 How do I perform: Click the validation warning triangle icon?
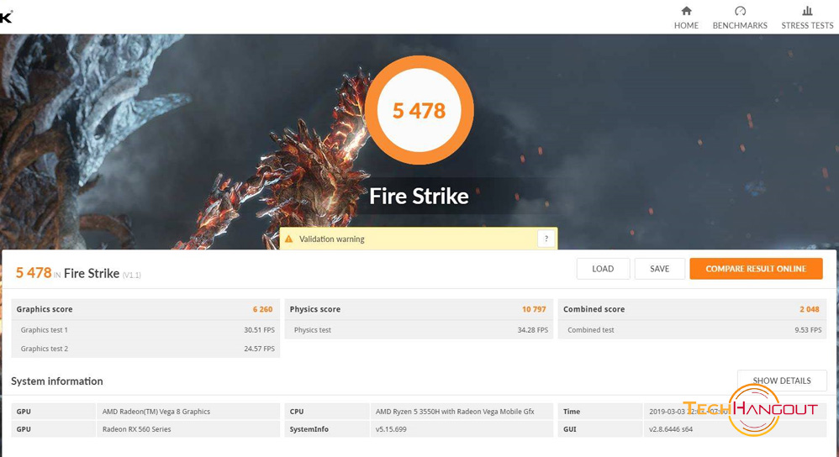point(289,239)
